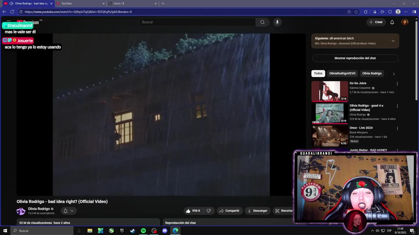419x235 pixels.
Task: Select the Olivia Rodrigo bad idea right tab
Action: click(28, 3)
